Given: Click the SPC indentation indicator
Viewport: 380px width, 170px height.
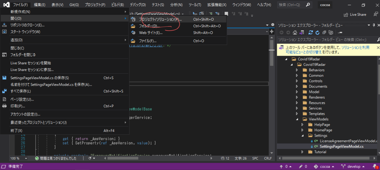Looking at the screenshot, I should [255, 158].
